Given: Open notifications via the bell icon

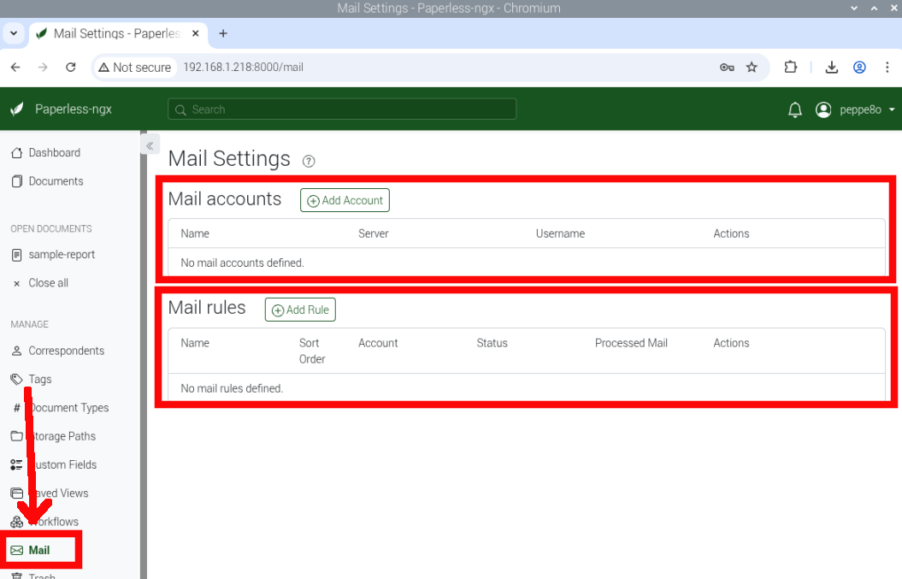Looking at the screenshot, I should (794, 109).
